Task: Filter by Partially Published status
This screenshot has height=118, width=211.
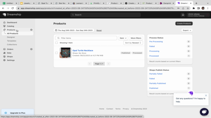Action: (x=158, y=84)
